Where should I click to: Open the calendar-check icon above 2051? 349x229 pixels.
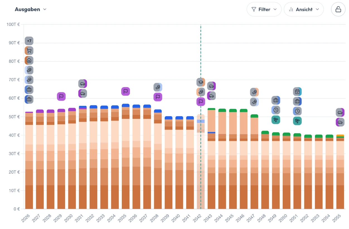[297, 91]
